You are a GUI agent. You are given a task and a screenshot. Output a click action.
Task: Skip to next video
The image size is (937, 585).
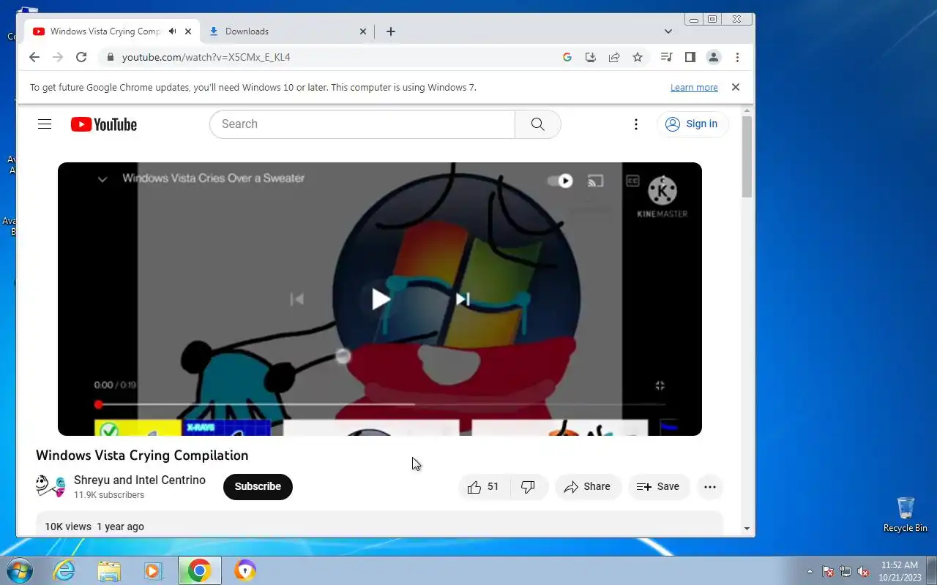[463, 299]
